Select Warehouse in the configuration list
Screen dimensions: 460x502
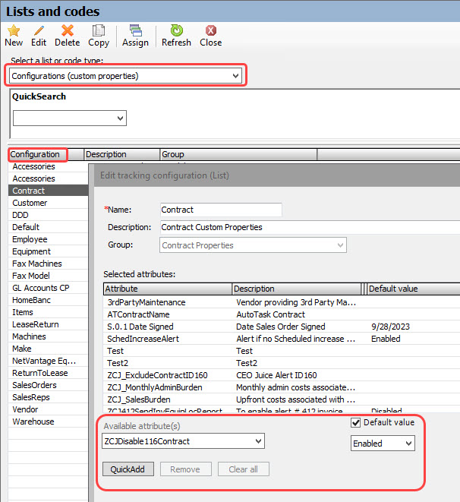point(48,421)
